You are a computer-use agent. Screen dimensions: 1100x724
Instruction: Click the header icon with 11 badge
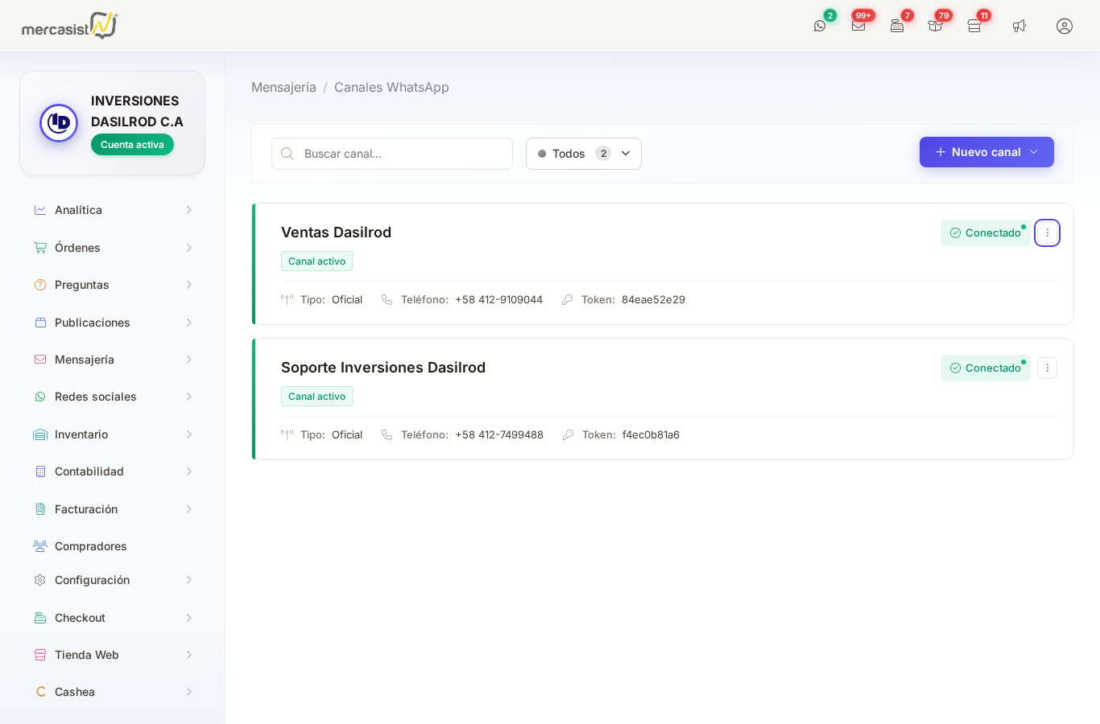974,26
